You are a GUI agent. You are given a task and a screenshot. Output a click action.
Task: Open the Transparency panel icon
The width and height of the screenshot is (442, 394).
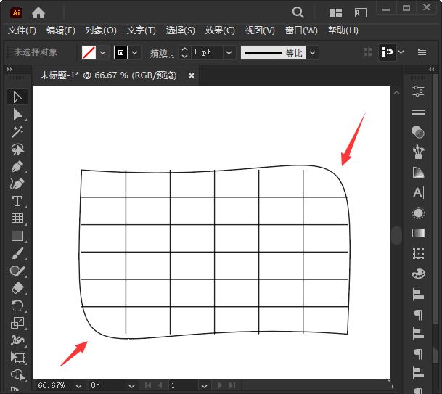(418, 132)
